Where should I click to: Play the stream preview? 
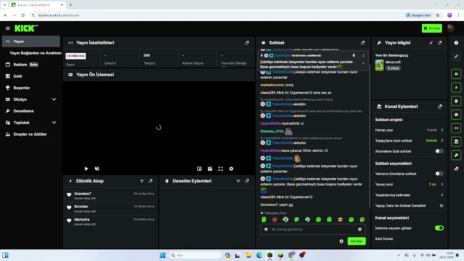[x=86, y=169]
